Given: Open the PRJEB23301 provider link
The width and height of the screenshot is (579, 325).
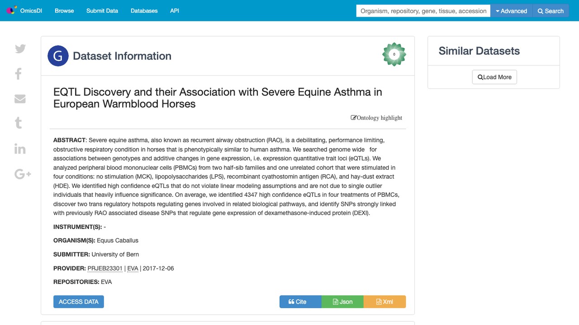Looking at the screenshot, I should tap(105, 268).
